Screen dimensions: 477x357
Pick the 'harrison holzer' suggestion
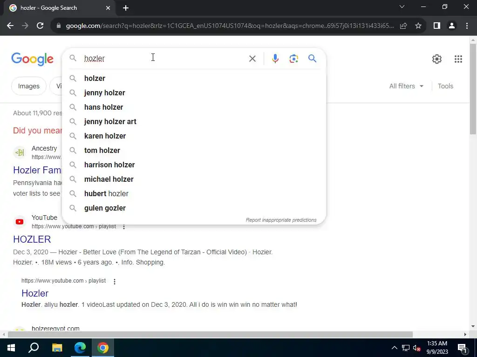point(194,165)
